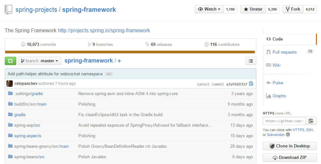Open the file list view icon button
The width and height of the screenshot is (321, 164).
[251, 61]
